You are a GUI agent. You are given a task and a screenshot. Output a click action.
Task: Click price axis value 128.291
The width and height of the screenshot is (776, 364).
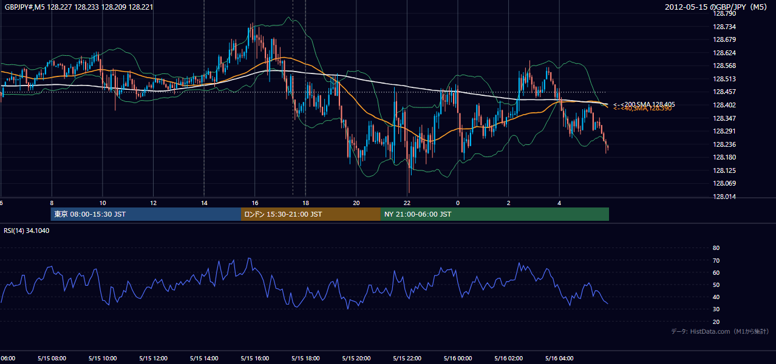725,131
